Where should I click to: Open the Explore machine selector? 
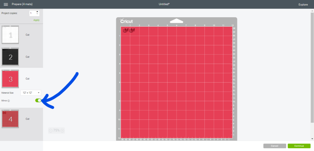(x=303, y=5)
